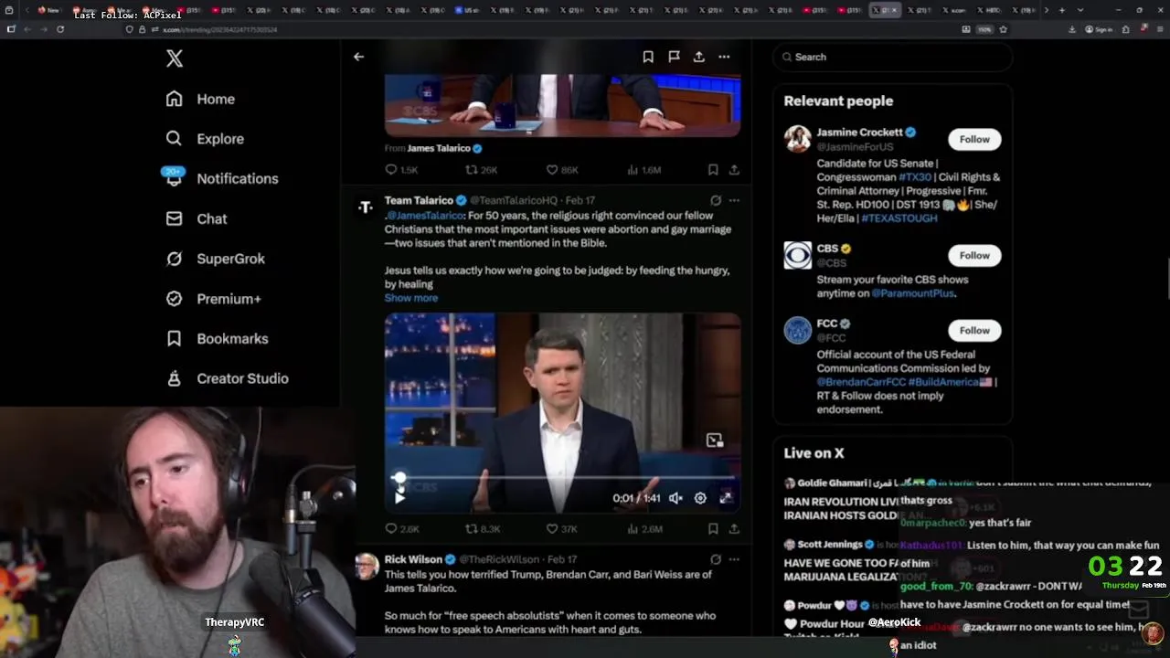Follow the FCC account
1170x658 pixels.
974,330
